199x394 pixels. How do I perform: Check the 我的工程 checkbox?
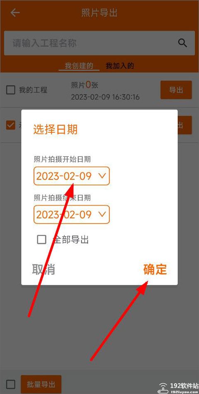tap(10, 90)
